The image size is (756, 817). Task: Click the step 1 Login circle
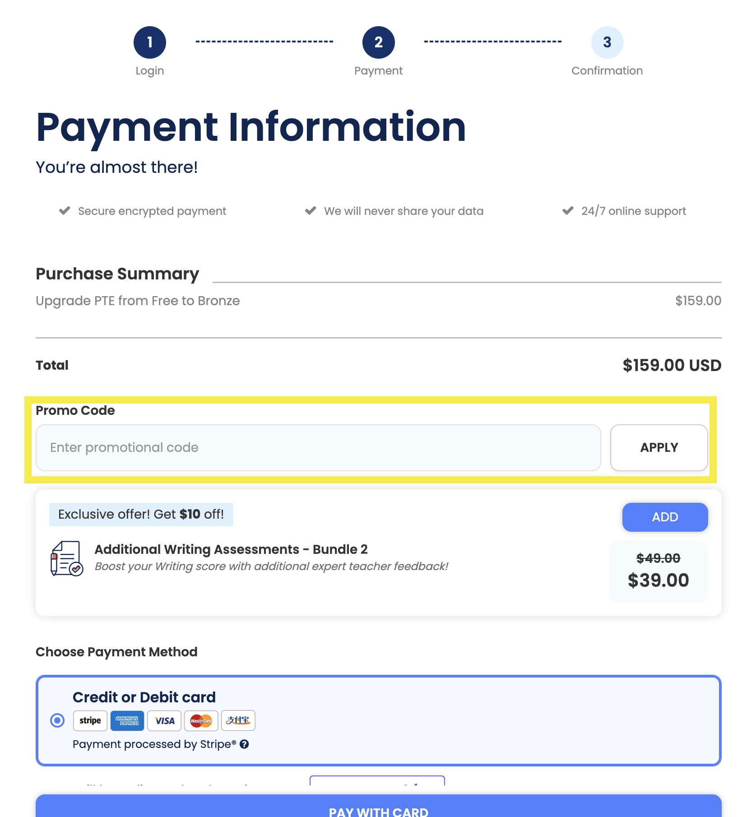(x=149, y=42)
